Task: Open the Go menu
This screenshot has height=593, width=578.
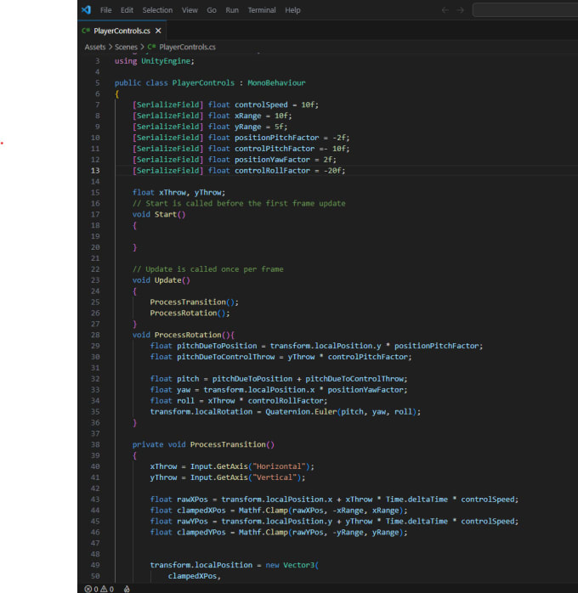Action: point(212,10)
